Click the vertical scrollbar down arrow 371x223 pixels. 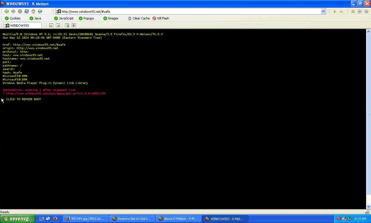[369, 206]
